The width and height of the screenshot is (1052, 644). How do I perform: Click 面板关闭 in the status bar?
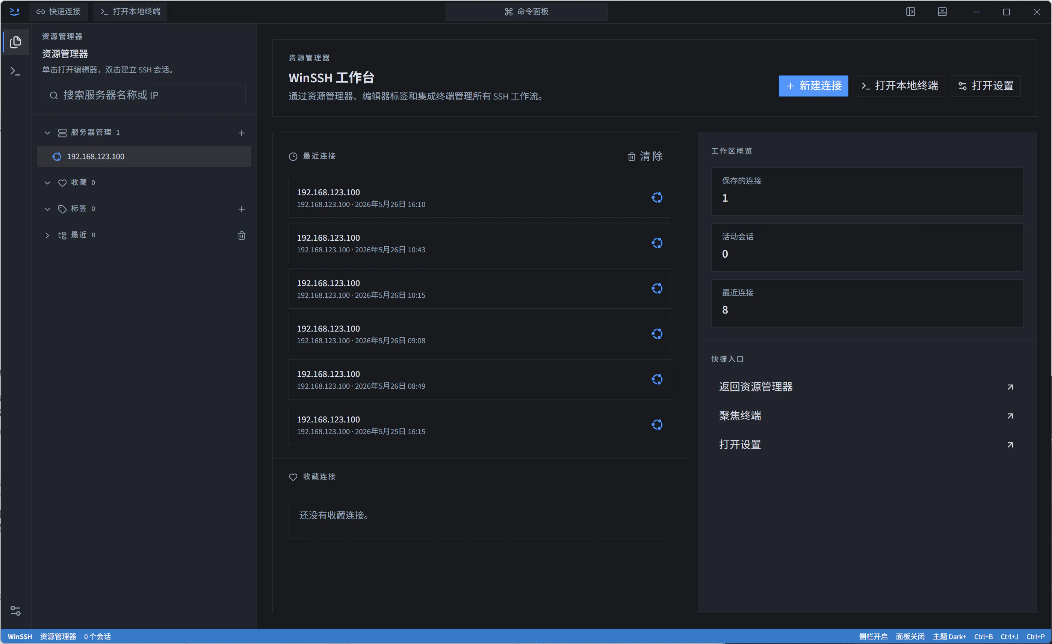(910, 636)
